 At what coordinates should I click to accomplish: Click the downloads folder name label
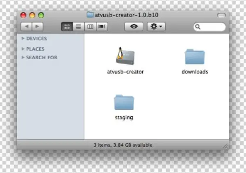coord(195,72)
